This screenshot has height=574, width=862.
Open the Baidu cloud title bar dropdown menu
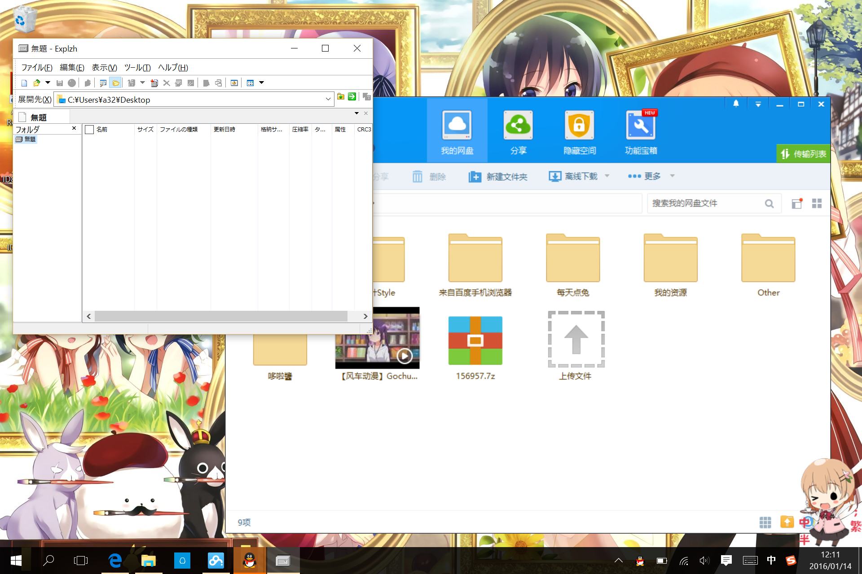pos(758,104)
